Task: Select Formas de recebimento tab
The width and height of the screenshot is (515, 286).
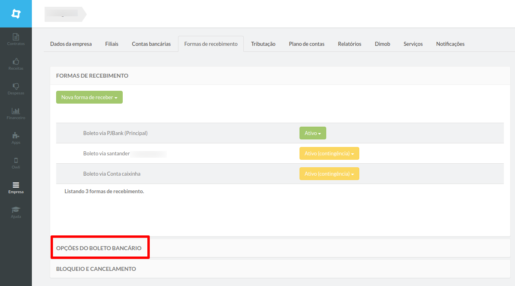Action: (211, 44)
